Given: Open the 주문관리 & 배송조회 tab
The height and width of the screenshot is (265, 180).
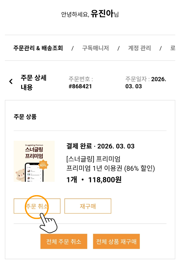Looking at the screenshot, I should [x=38, y=48].
